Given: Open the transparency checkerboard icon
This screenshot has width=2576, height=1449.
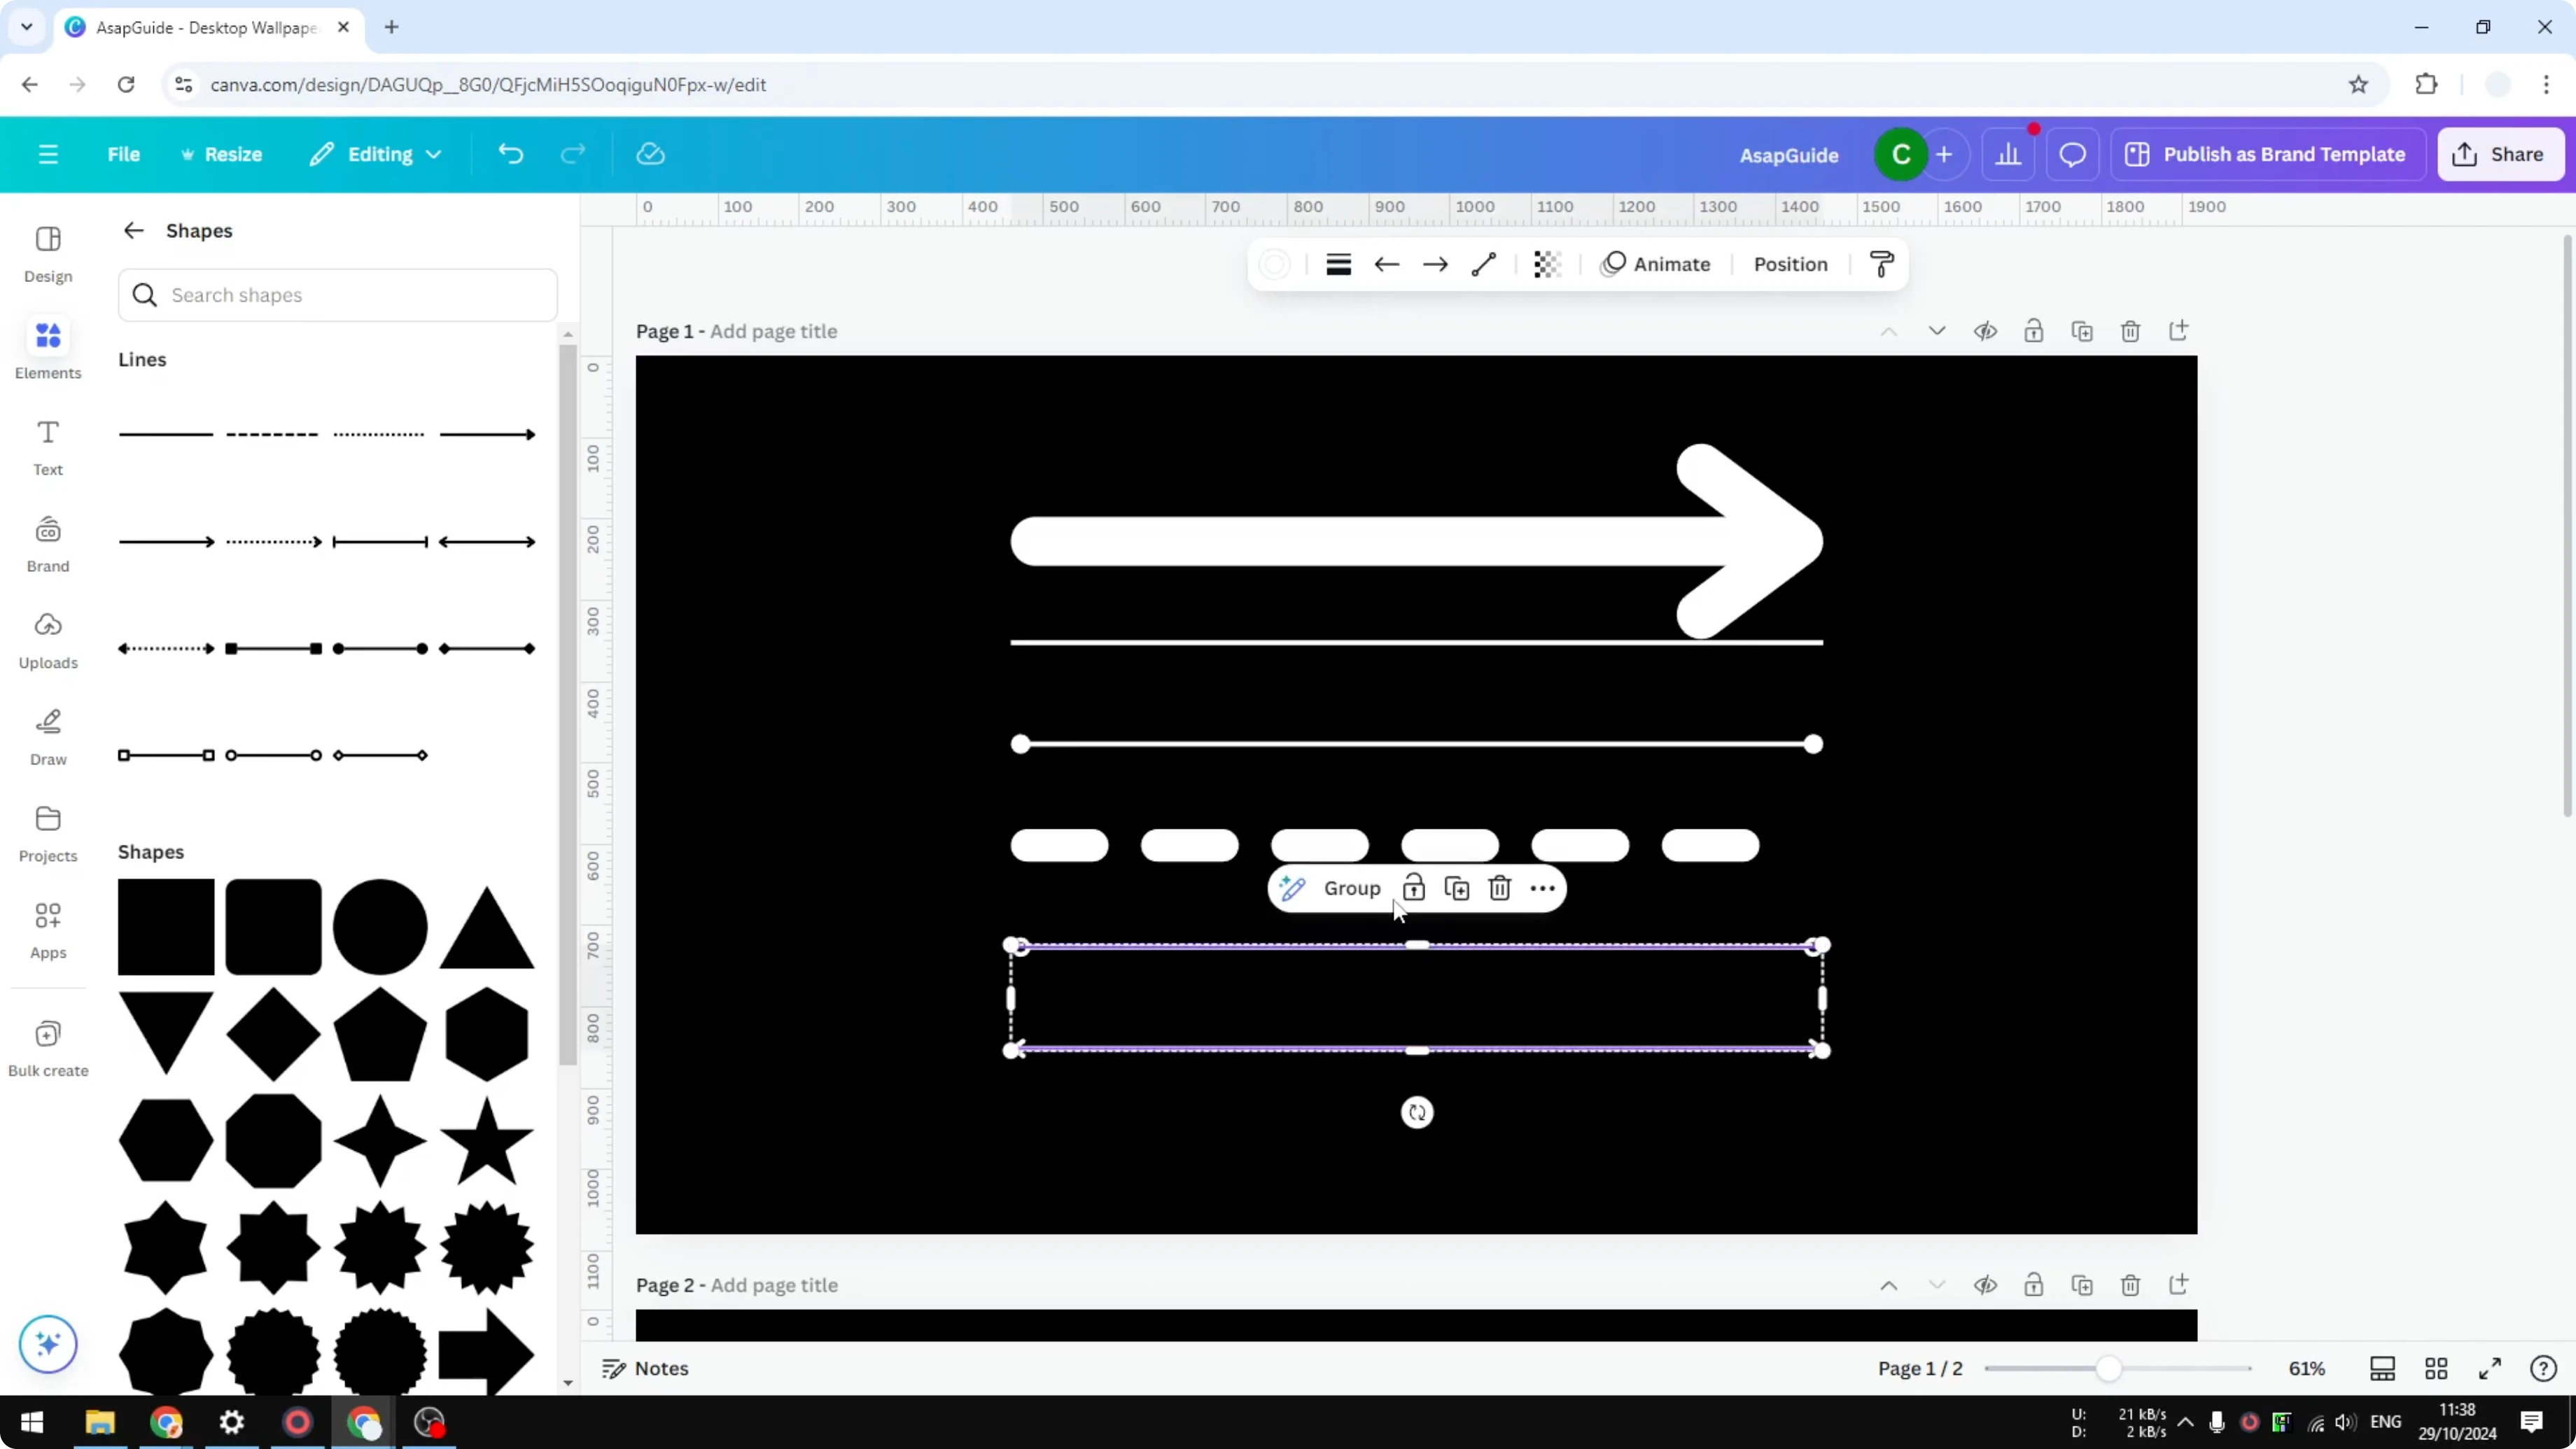Looking at the screenshot, I should click(1547, 264).
